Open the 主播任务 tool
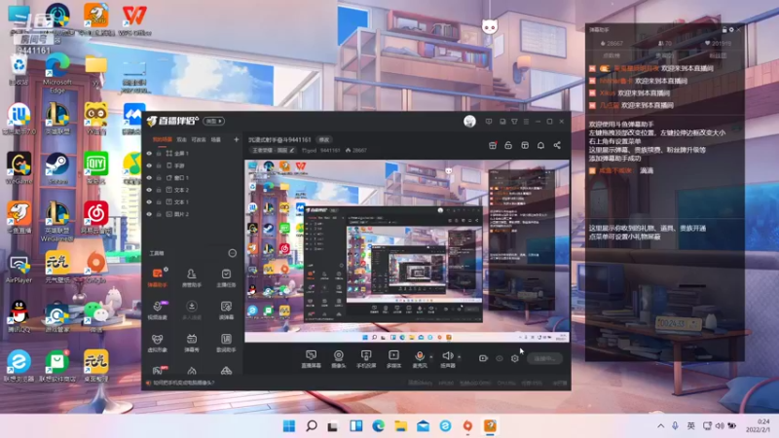779x438 pixels. pyautogui.click(x=226, y=277)
